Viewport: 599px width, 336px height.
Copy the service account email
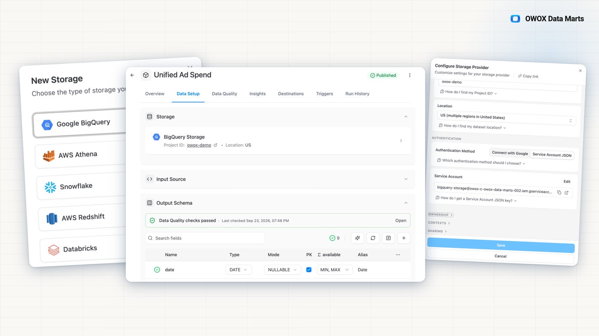(x=559, y=192)
